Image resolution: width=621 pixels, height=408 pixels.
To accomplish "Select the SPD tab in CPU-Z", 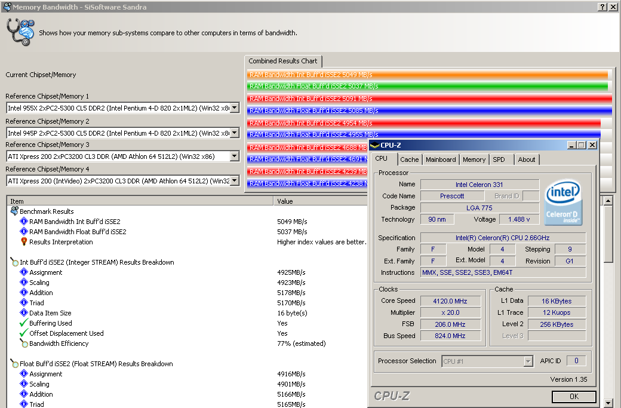I will [499, 159].
